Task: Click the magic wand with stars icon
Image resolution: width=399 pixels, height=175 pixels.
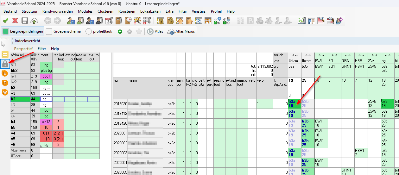Action: (x=137, y=21)
